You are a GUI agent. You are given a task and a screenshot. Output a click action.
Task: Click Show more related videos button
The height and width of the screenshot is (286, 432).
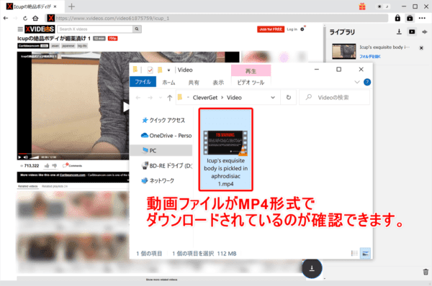pyautogui.click(x=161, y=280)
